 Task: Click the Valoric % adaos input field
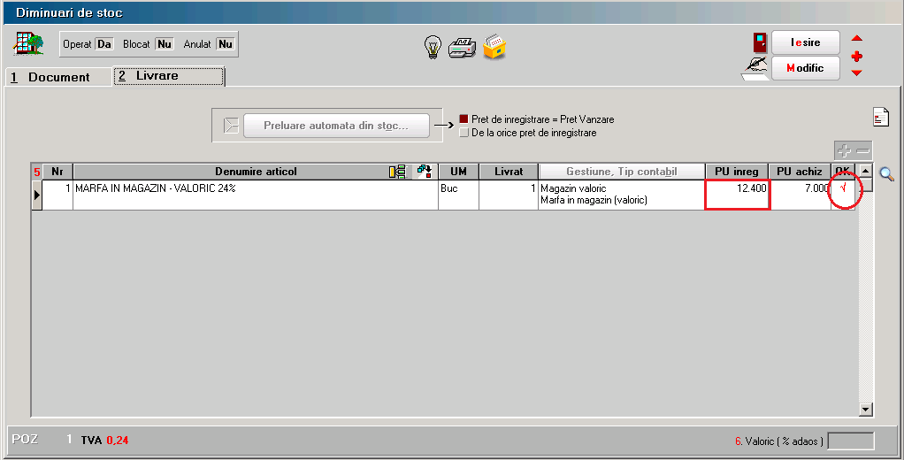(x=849, y=441)
